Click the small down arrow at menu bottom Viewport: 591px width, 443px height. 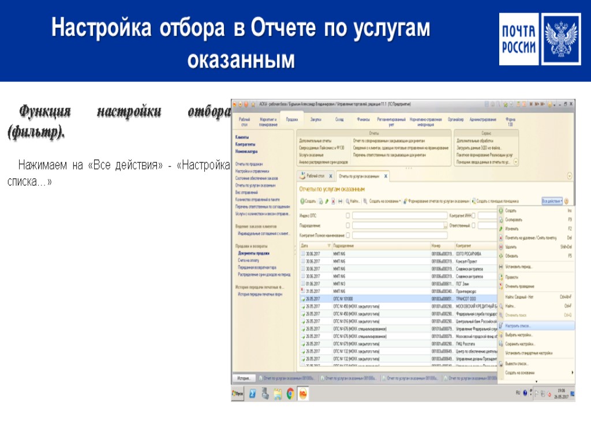pos(536,382)
